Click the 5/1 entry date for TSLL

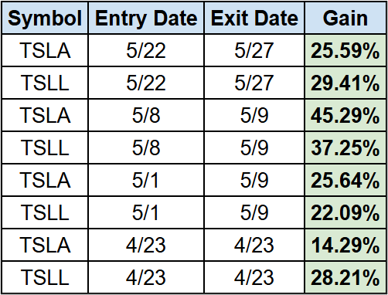click(146, 212)
